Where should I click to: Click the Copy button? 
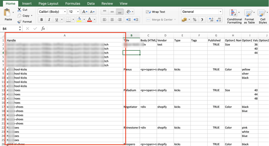coord(25,16)
